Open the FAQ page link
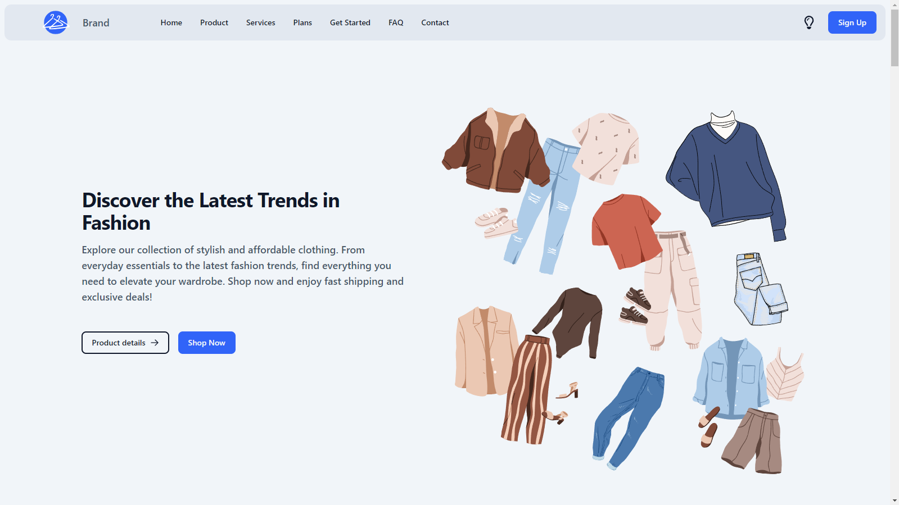899x505 pixels. point(395,22)
